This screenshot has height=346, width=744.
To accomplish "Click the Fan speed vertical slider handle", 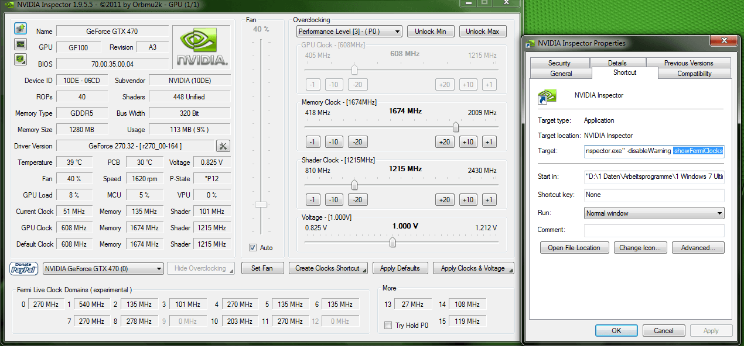I will click(261, 205).
